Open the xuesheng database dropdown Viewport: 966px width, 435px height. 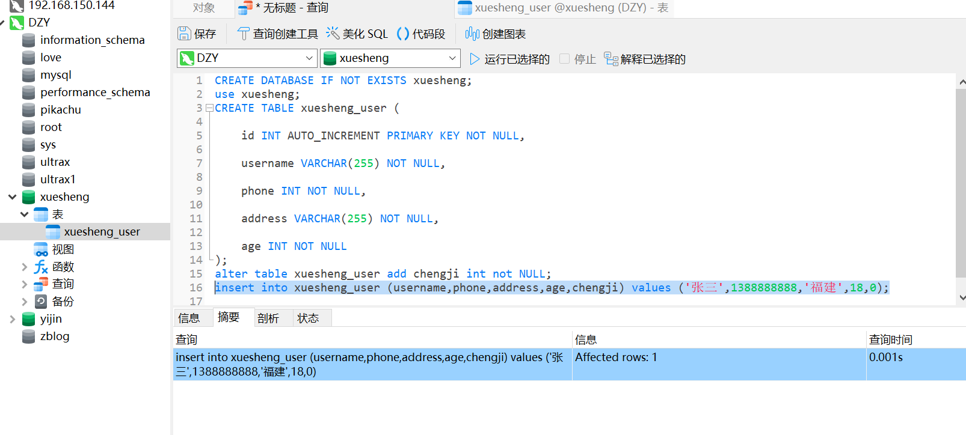(x=452, y=58)
